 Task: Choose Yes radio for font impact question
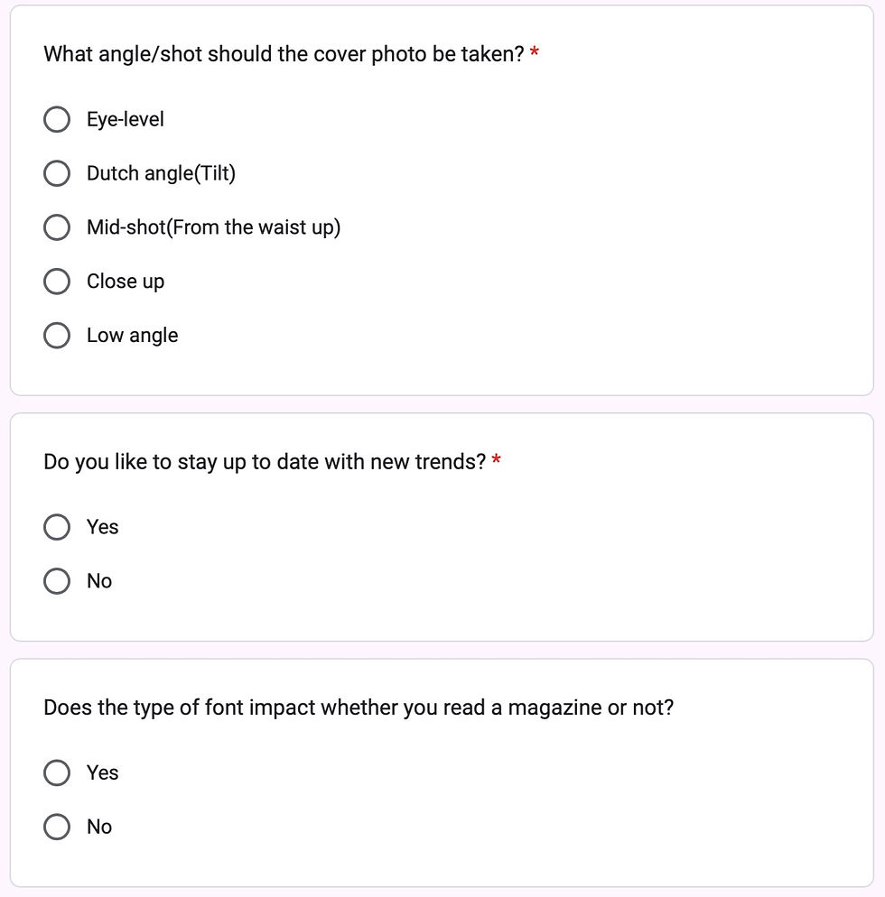pyautogui.click(x=57, y=772)
